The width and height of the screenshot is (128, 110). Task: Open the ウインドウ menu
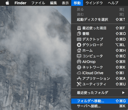pyautogui.click(x=94, y=3)
